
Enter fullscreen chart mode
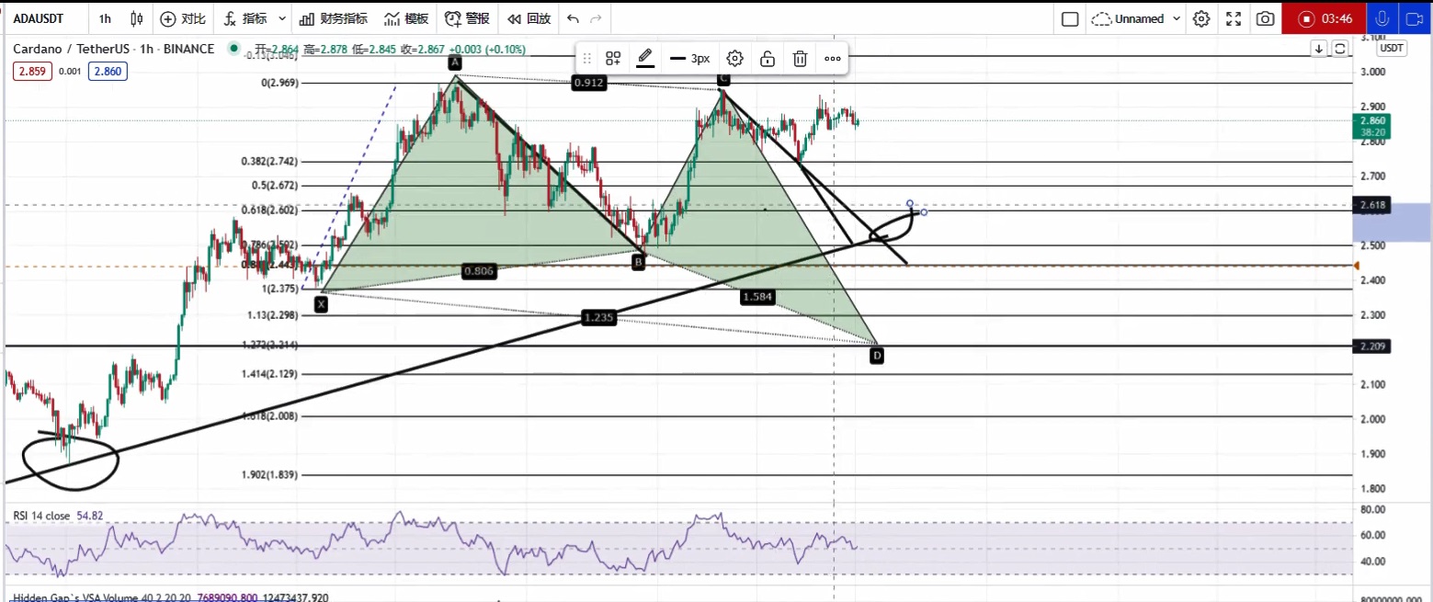point(1234,18)
